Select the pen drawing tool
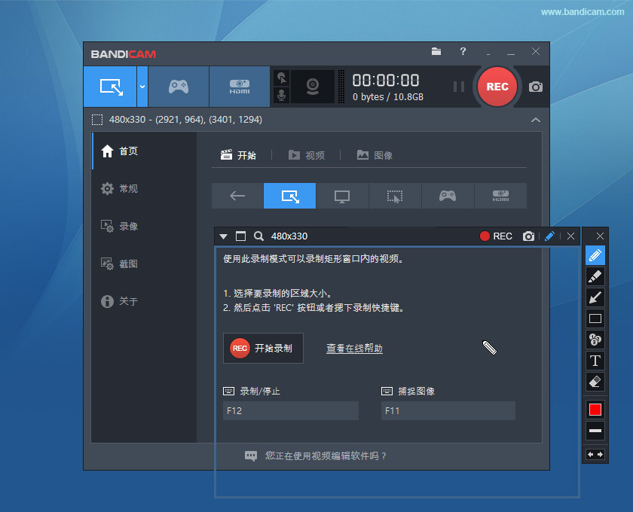 point(595,255)
